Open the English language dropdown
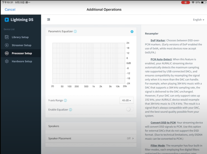The image size is (207, 154). coord(198,20)
